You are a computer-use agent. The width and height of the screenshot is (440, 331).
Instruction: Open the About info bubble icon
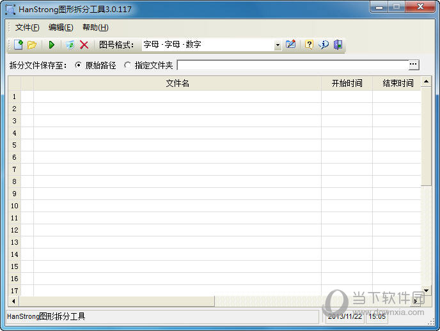point(324,45)
